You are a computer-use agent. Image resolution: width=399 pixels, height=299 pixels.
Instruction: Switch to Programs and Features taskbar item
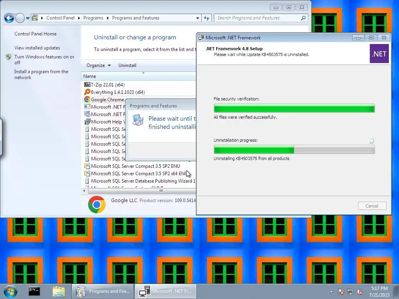tap(103, 291)
